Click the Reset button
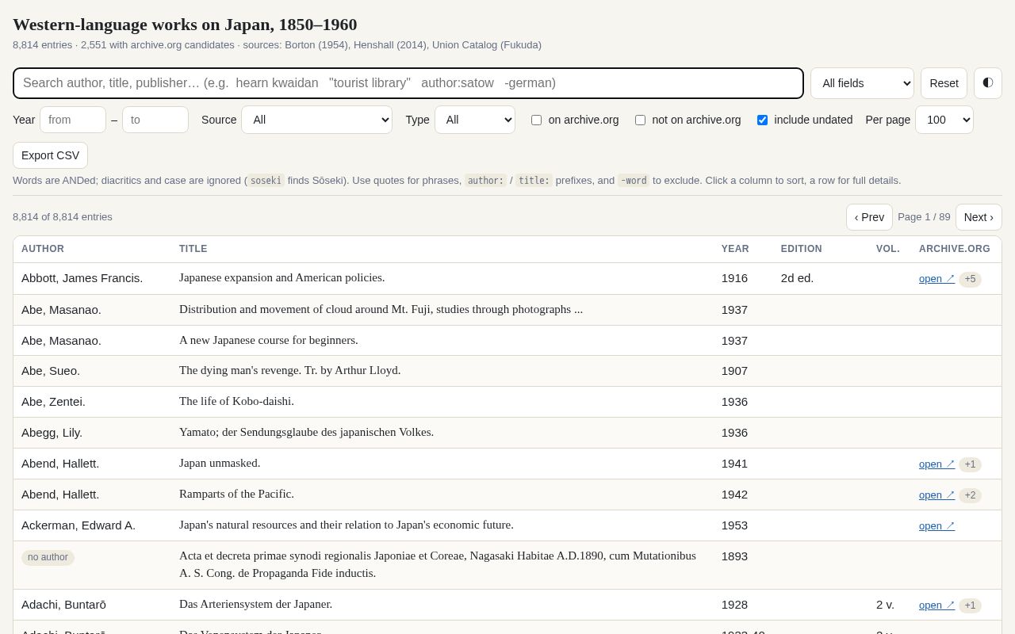 coord(944,83)
